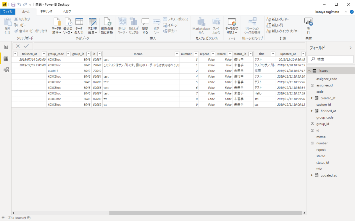Click formula bar commit checkmark

coord(26,46)
